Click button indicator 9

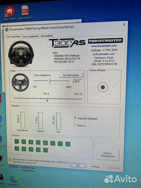point(17,149)
